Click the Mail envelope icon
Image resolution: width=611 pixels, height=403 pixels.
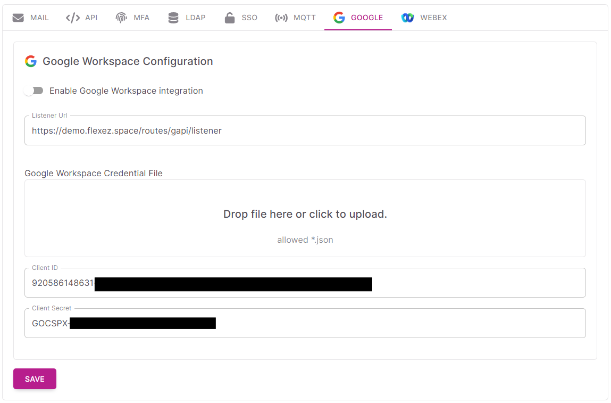(x=18, y=18)
